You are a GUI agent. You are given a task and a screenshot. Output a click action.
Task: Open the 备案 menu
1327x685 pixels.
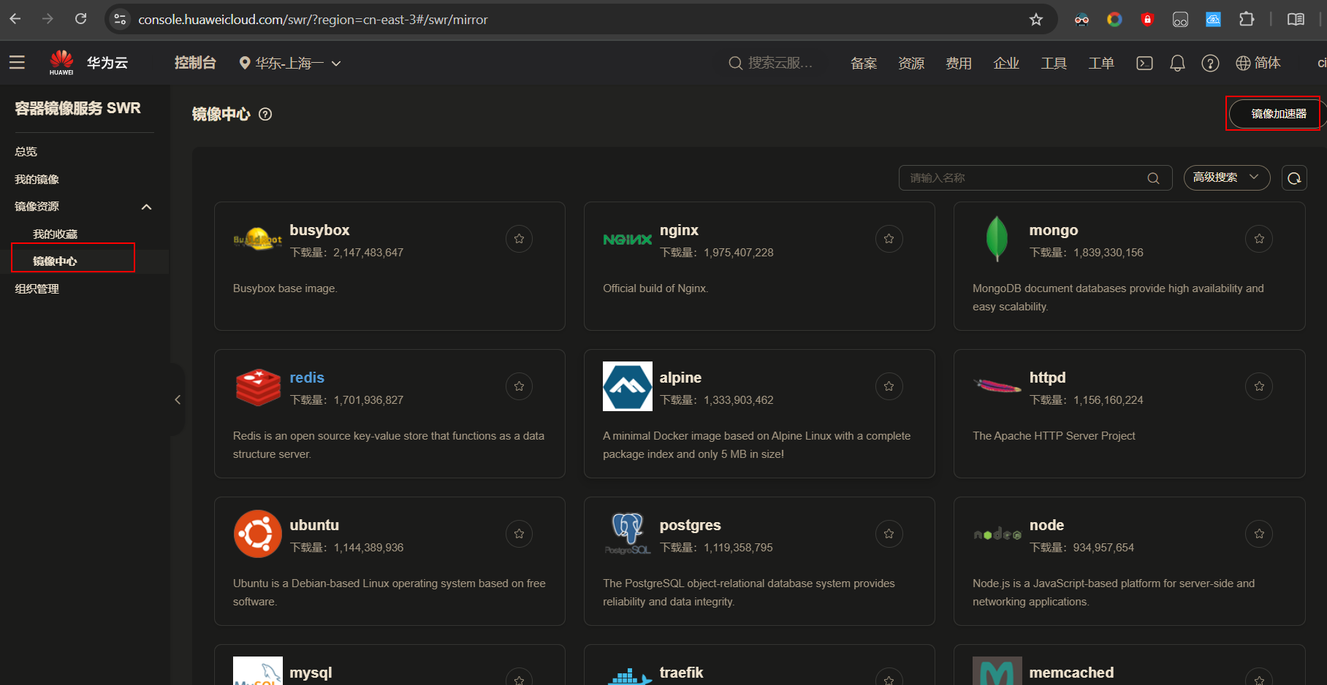pyautogui.click(x=864, y=64)
